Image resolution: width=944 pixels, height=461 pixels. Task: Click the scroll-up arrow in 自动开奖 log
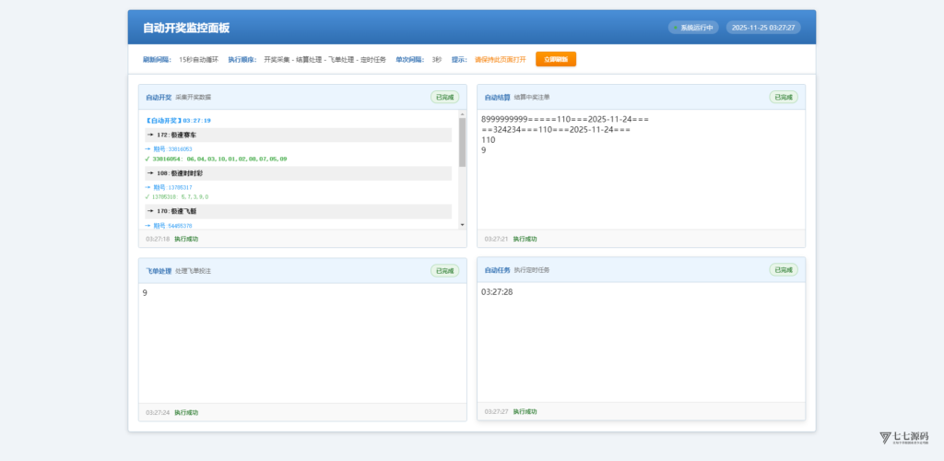tap(462, 115)
